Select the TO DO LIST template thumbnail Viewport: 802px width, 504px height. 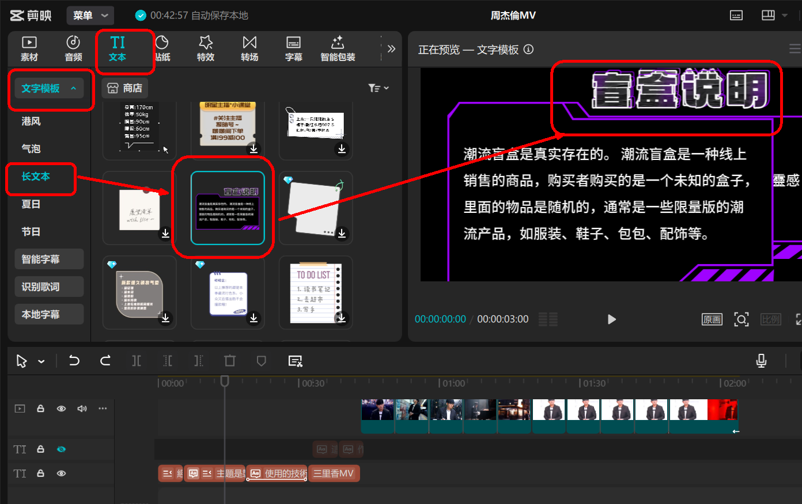(x=316, y=293)
